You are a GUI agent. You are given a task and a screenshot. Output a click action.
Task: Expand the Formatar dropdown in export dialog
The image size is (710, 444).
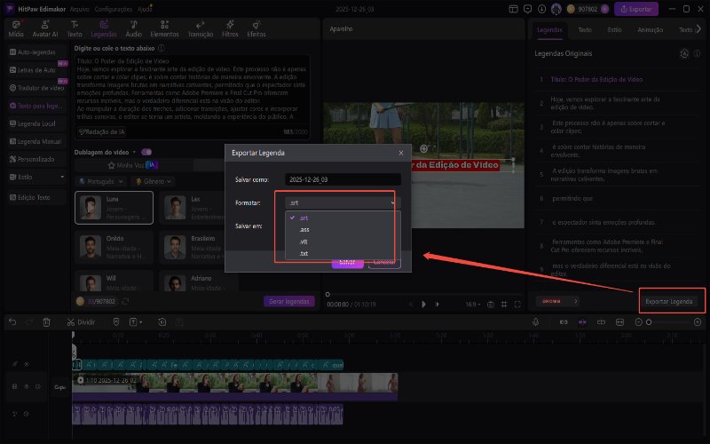[x=337, y=202]
